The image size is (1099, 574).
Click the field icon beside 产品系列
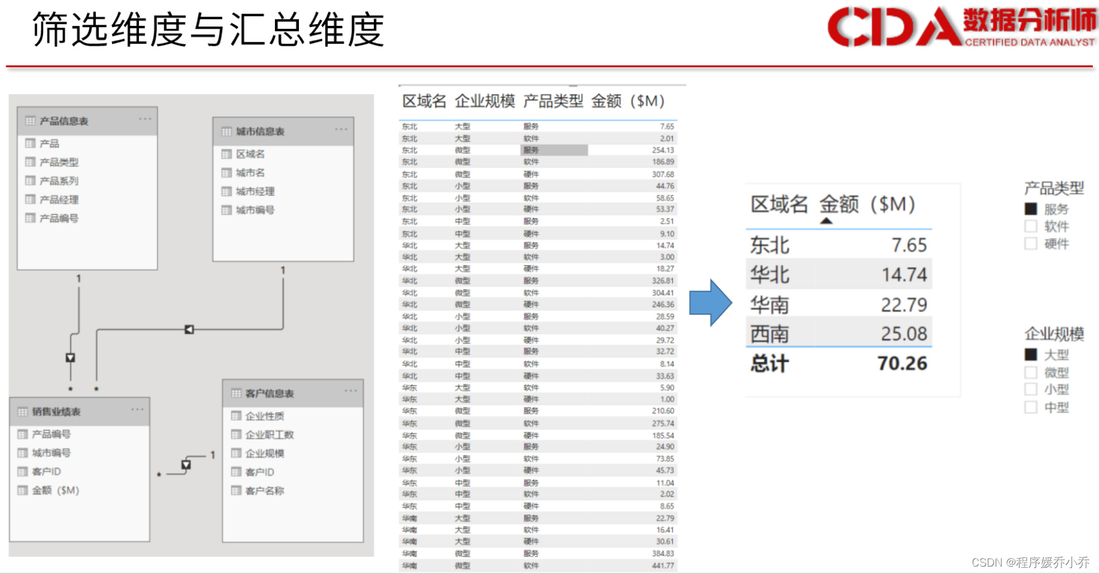coord(30,180)
